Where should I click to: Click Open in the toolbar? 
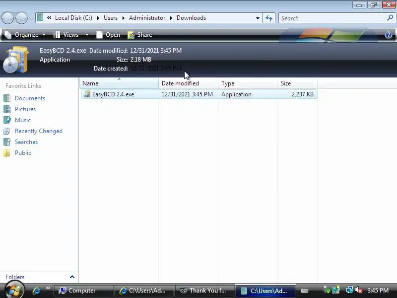click(x=108, y=35)
